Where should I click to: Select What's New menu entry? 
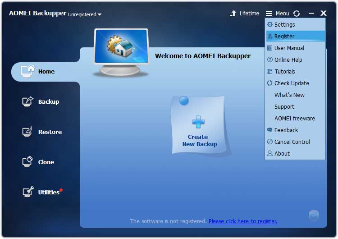(x=289, y=95)
